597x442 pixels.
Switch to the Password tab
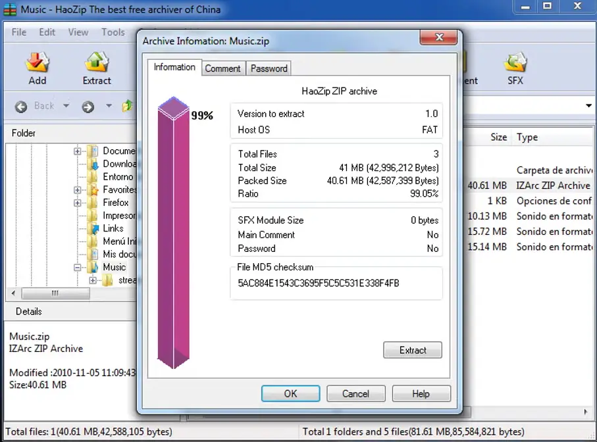269,68
